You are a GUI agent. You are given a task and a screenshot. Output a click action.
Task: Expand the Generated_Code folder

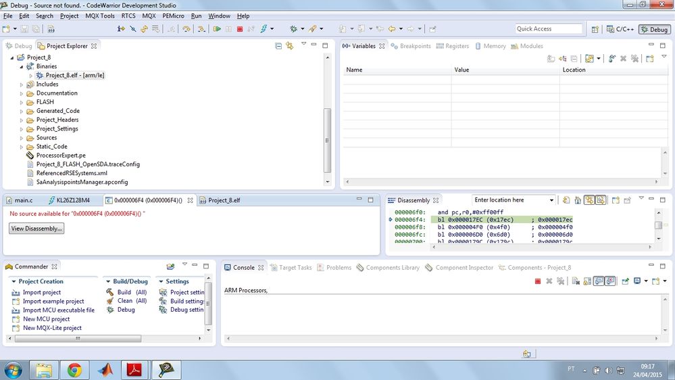[21, 111]
